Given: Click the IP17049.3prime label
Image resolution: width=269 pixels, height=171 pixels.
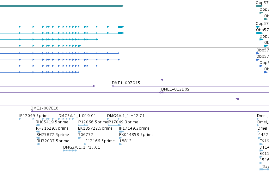Looking at the screenshot, I should pyautogui.click(x=123, y=122).
